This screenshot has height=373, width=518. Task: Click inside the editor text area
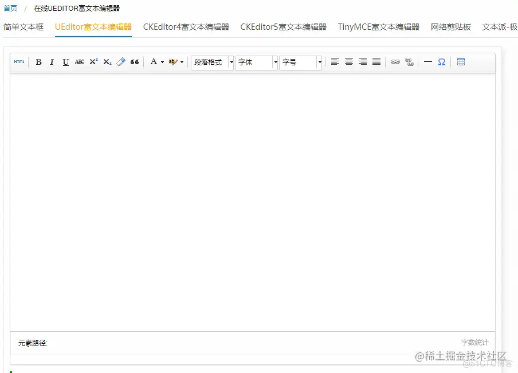point(253,202)
